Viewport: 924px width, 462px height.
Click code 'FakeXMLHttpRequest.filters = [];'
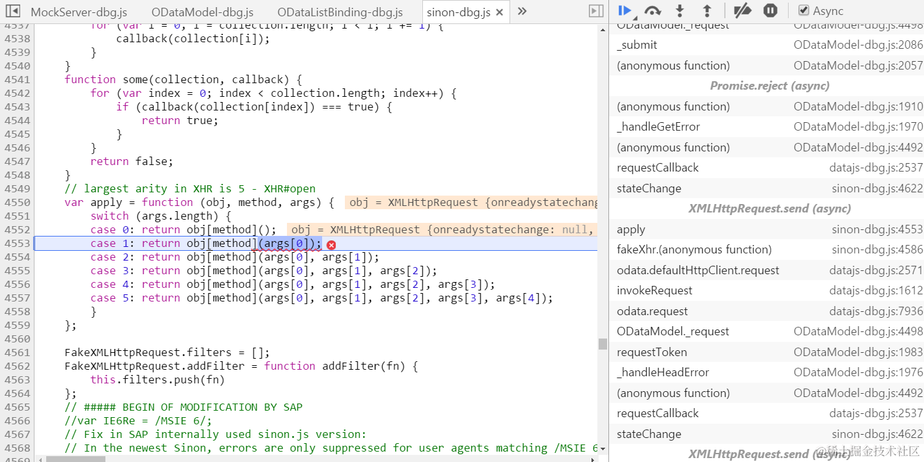(x=167, y=352)
